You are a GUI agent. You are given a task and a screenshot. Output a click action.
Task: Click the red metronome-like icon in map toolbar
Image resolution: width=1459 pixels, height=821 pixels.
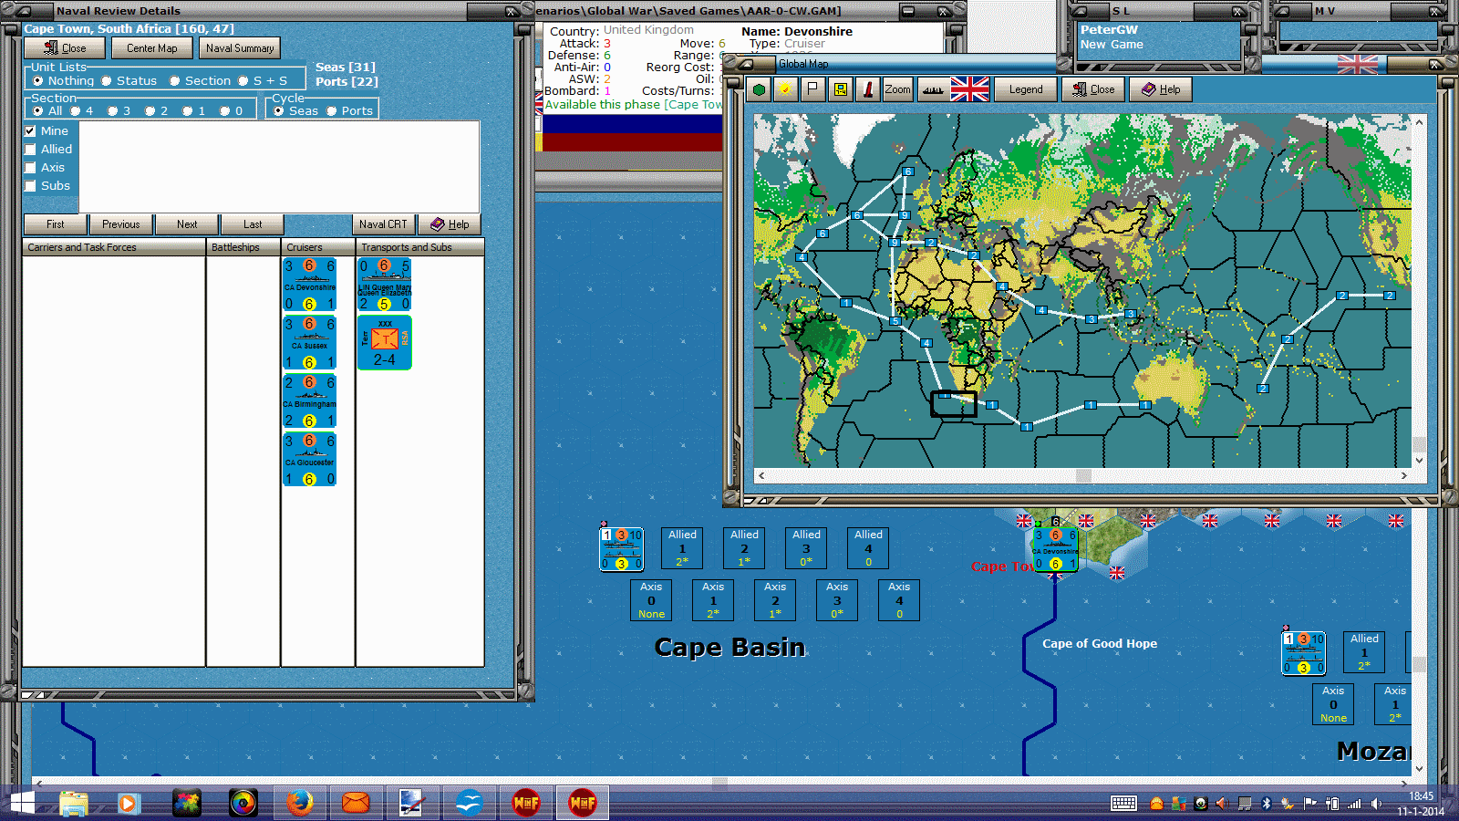(868, 89)
